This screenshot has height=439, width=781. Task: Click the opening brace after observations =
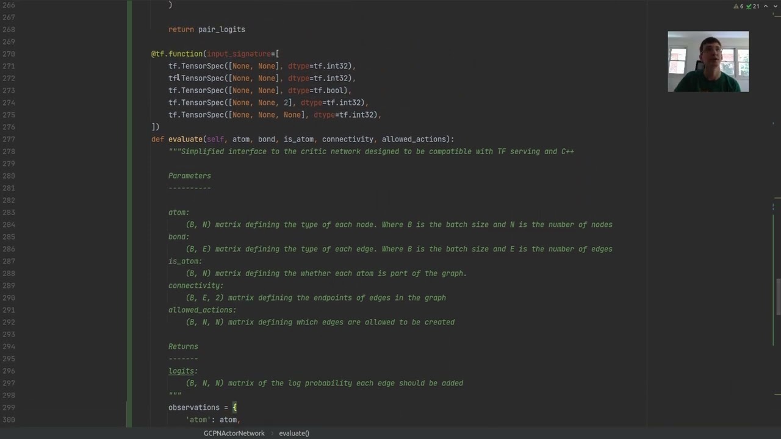coord(234,407)
